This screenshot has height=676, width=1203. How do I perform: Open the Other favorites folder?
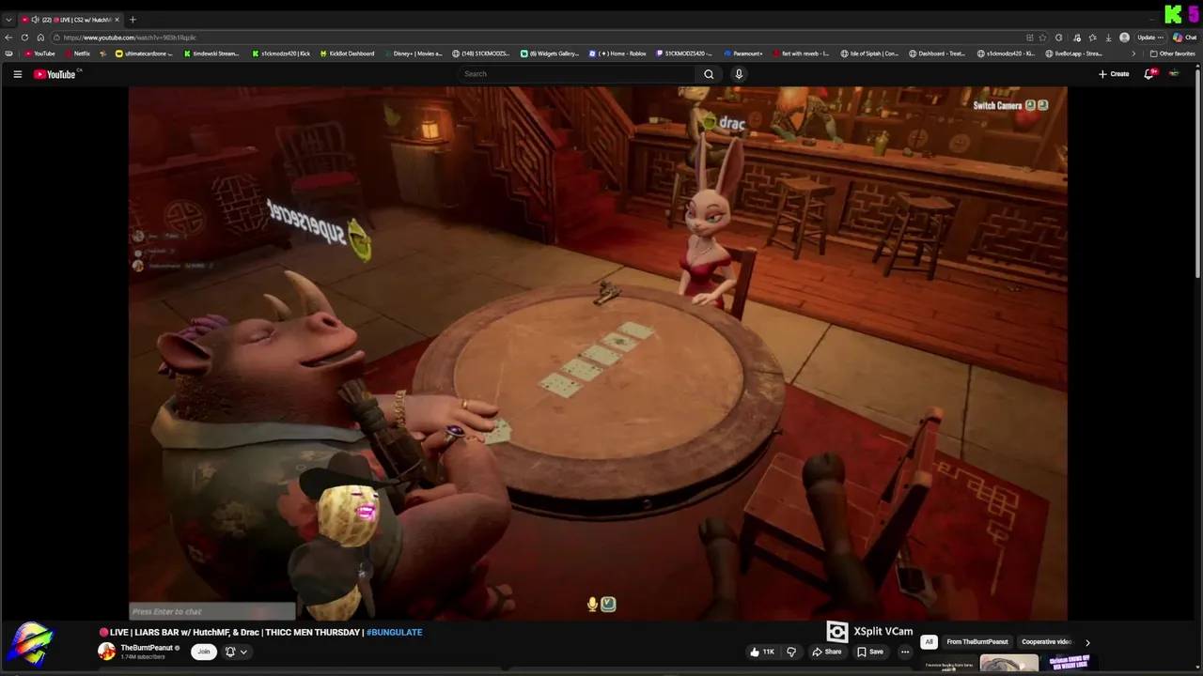pyautogui.click(x=1173, y=54)
